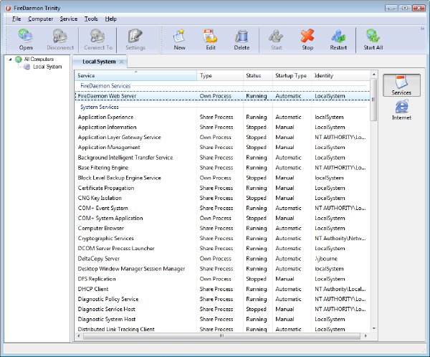Image resolution: width=430 pixels, height=357 pixels.
Task: Sort by the Startup Type column header
Action: 292,75
